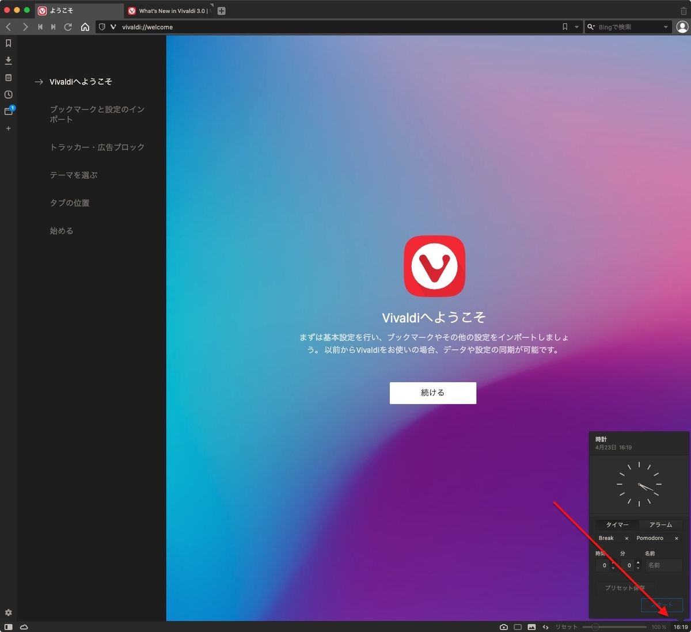
Task: Open the closed tabs trash can
Action: pos(684,11)
